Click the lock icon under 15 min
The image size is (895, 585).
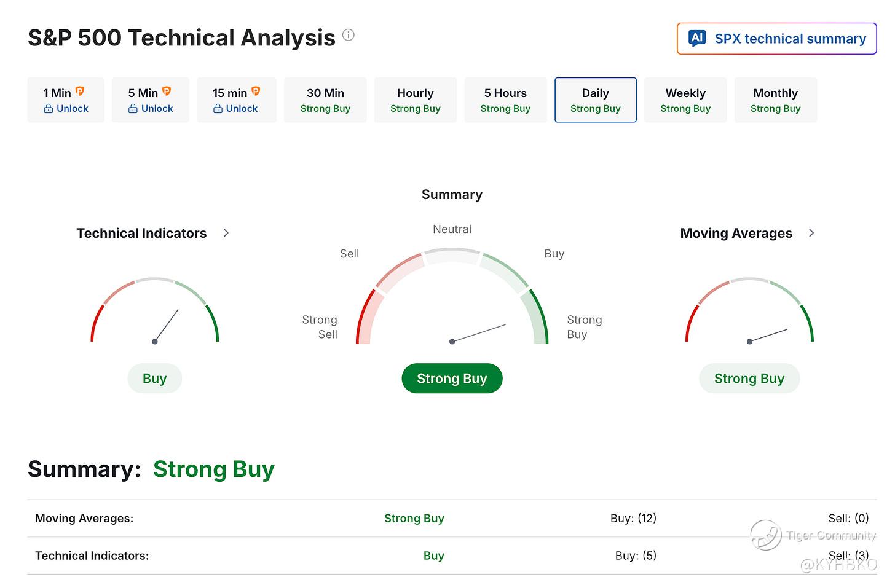tap(218, 109)
